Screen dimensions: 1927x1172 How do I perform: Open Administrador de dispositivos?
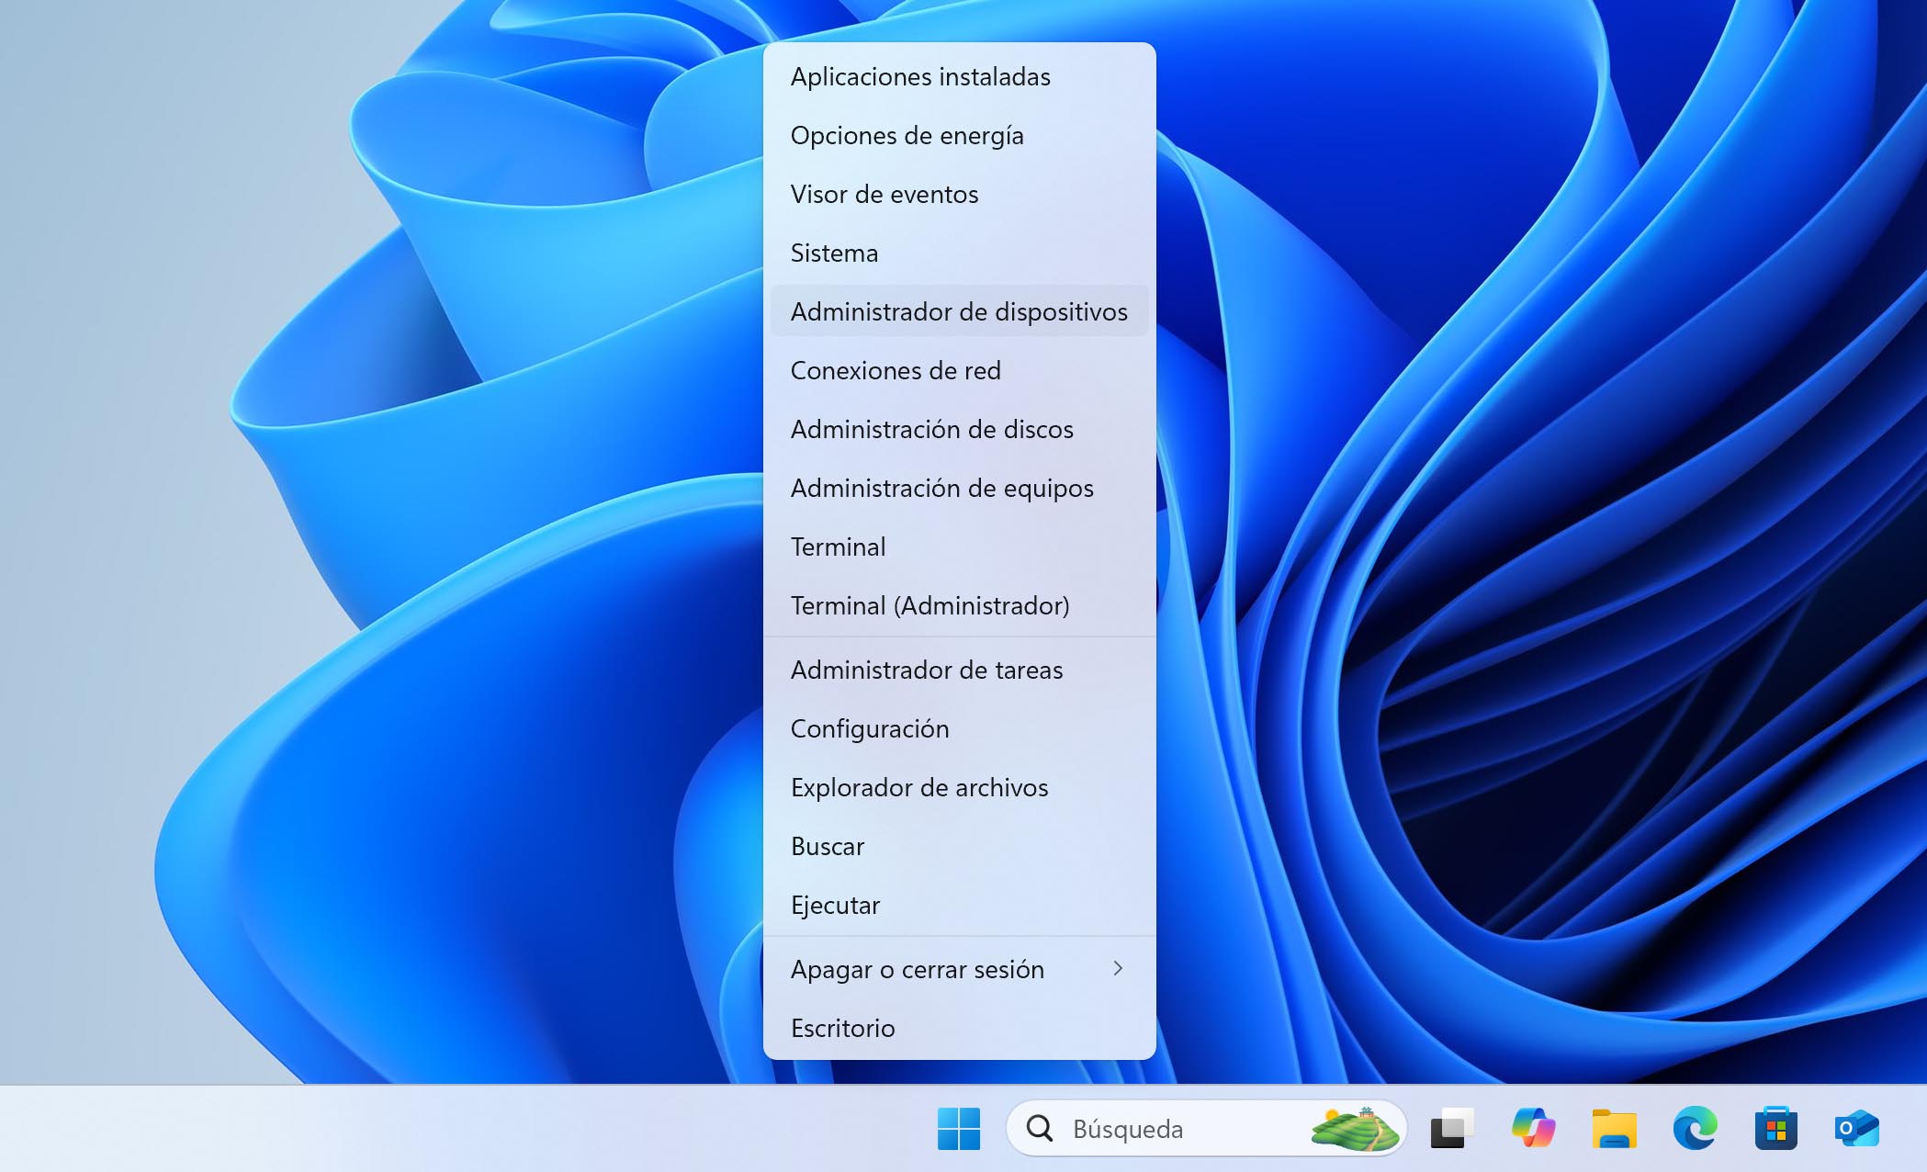click(959, 311)
